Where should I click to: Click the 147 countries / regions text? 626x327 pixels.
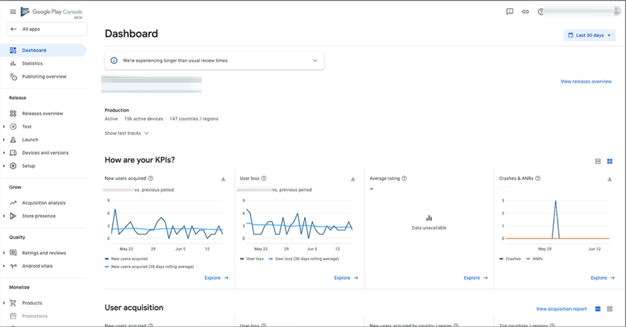coord(194,119)
